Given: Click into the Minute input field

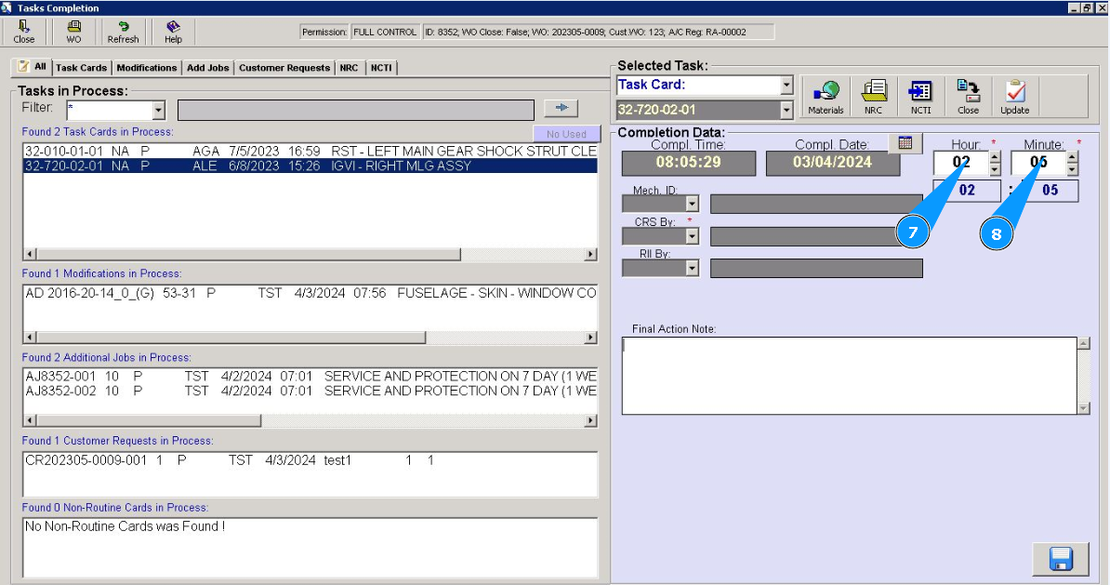Looking at the screenshot, I should [x=1037, y=163].
